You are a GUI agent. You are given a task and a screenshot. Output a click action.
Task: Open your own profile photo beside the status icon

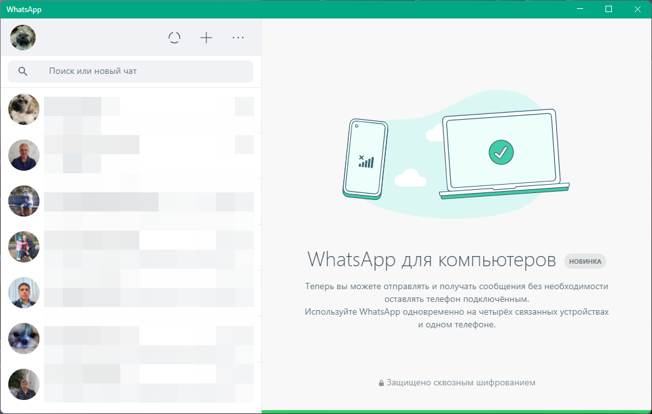[23, 38]
